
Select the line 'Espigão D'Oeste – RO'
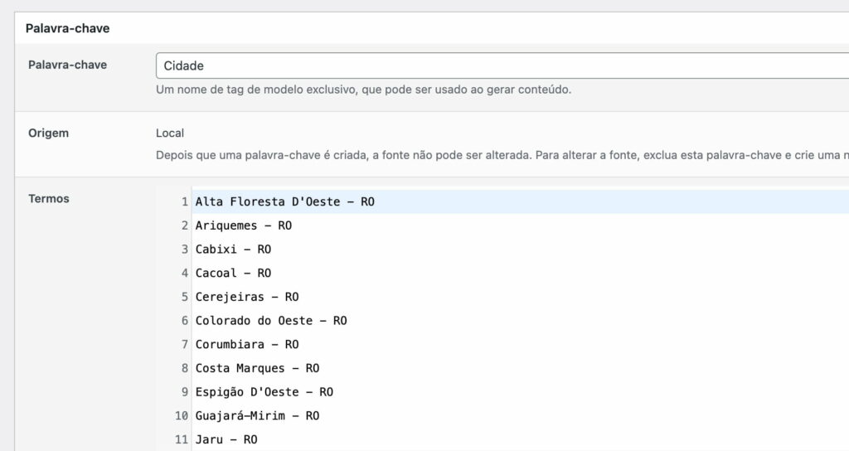(264, 392)
